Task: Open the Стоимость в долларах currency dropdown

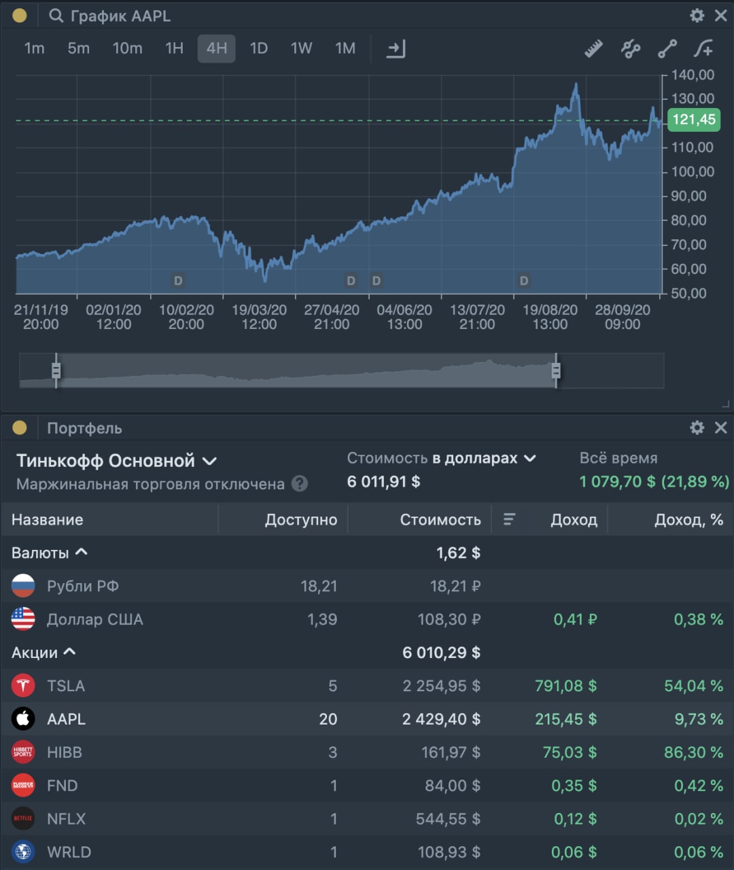Action: click(442, 458)
